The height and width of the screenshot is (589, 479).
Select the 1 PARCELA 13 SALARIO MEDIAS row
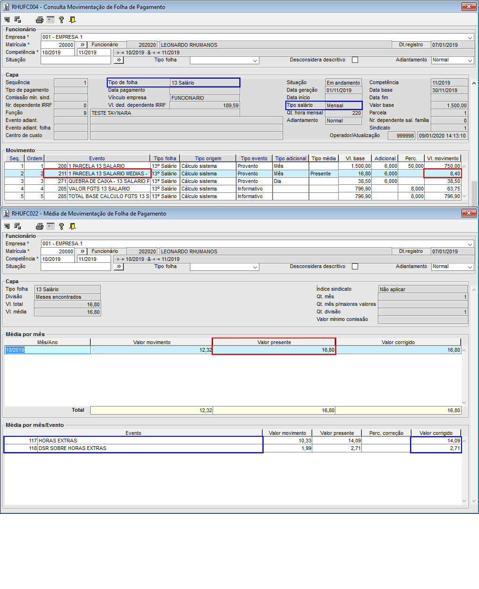[232, 173]
